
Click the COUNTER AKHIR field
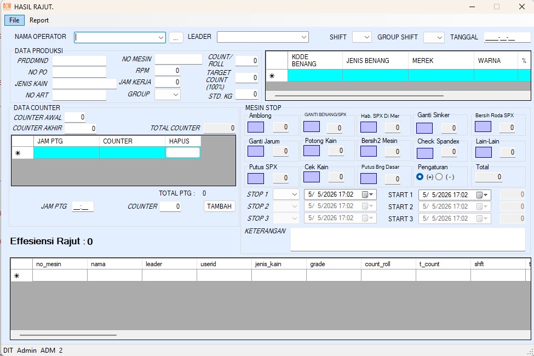pyautogui.click(x=81, y=128)
